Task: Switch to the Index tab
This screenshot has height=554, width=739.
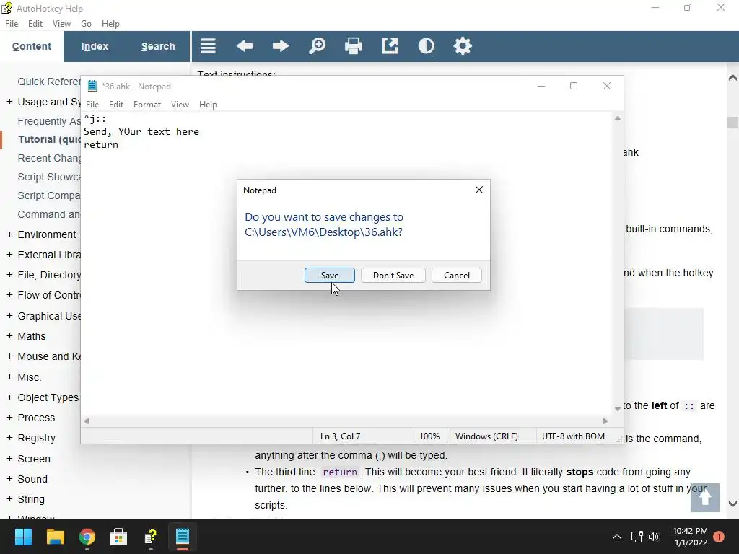Action: (95, 46)
